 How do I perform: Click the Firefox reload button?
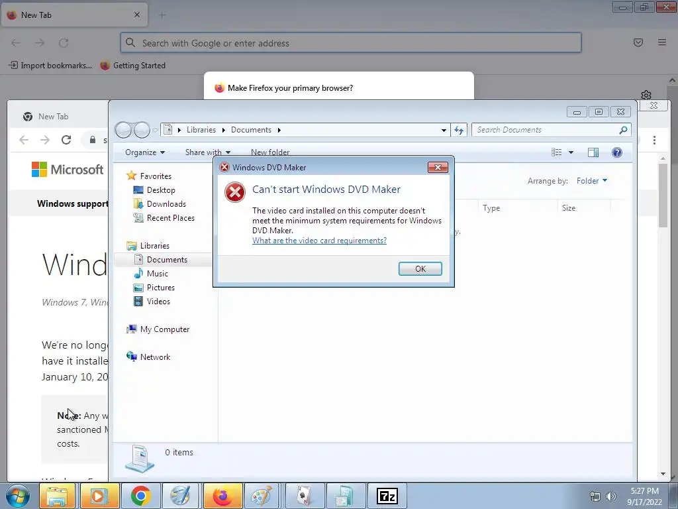(64, 43)
